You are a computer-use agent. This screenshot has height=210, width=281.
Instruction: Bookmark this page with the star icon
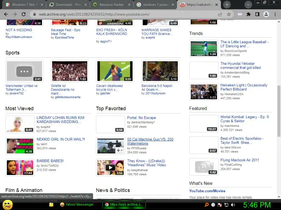(229, 14)
